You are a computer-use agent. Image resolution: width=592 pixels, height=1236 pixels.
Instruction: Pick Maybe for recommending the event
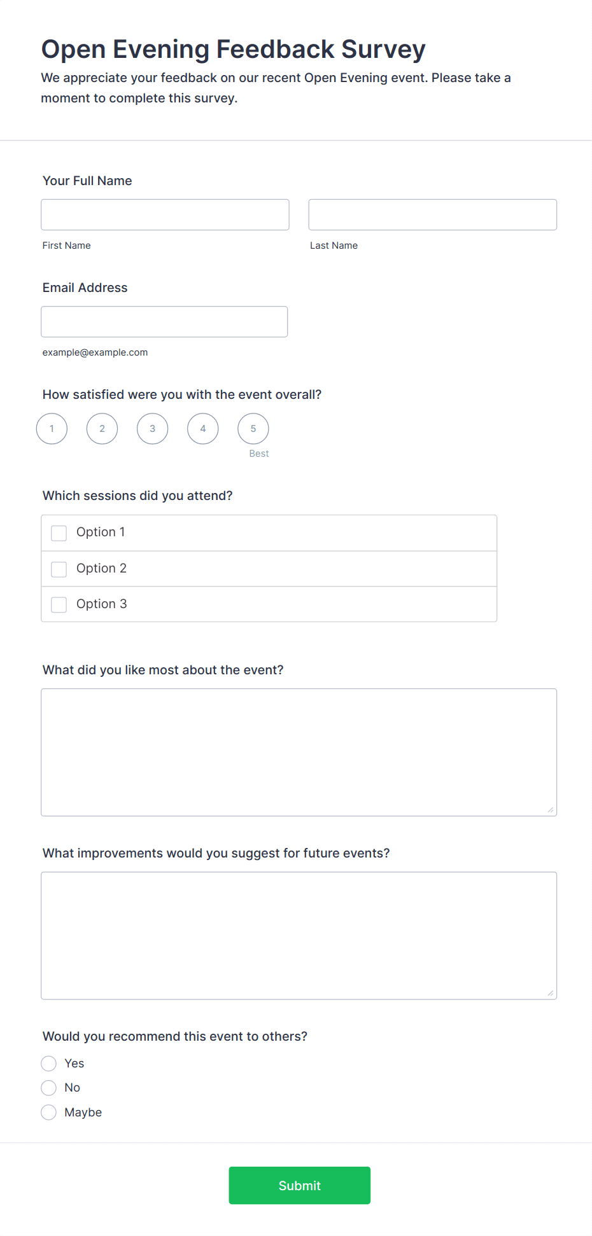click(x=49, y=1113)
